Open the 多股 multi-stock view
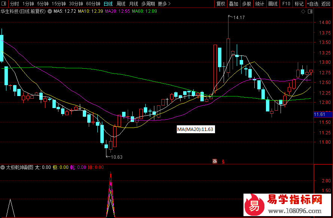Viewport: 333px width, 218px height. [246, 4]
